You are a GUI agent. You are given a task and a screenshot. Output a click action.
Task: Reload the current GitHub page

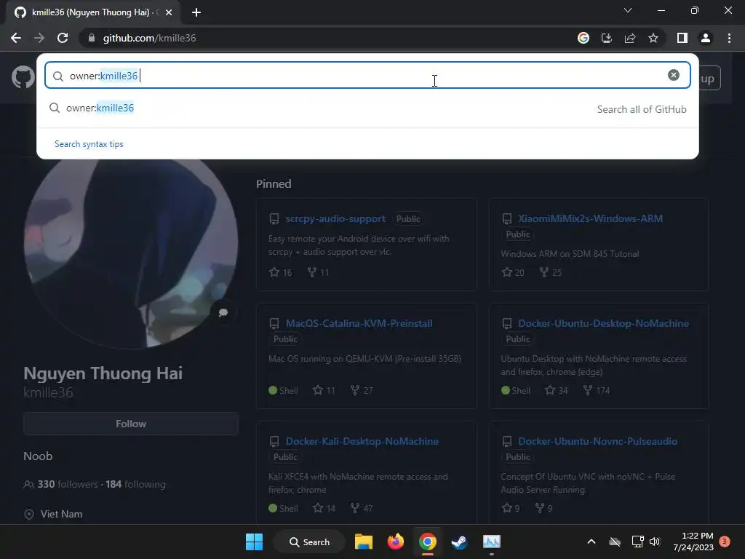63,38
